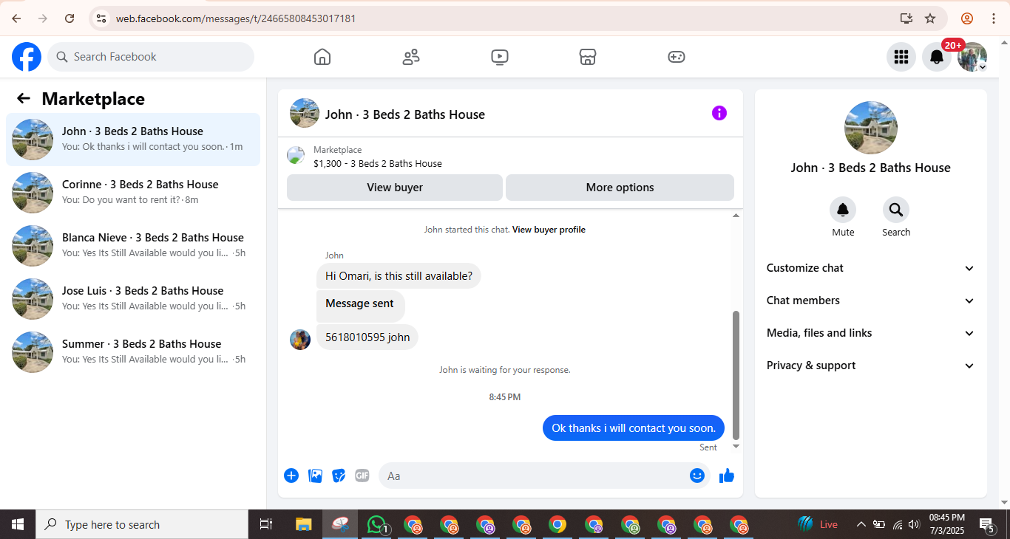The image size is (1010, 539).
Task: Open Jose Luis conversation in list
Action: (x=133, y=299)
